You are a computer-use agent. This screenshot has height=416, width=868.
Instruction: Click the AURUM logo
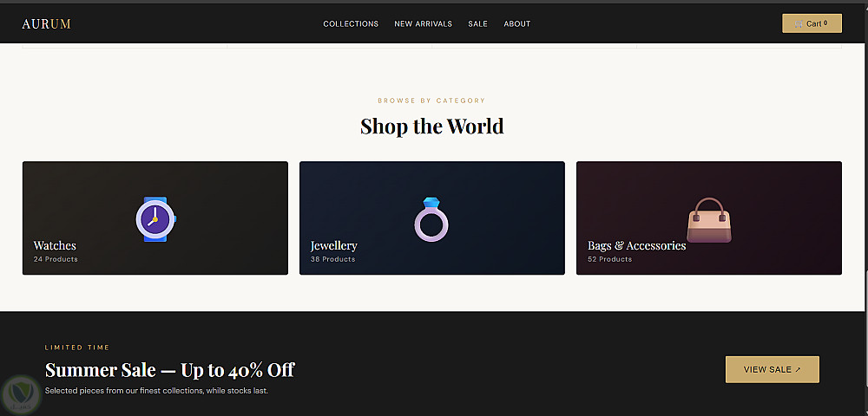pyautogui.click(x=47, y=23)
